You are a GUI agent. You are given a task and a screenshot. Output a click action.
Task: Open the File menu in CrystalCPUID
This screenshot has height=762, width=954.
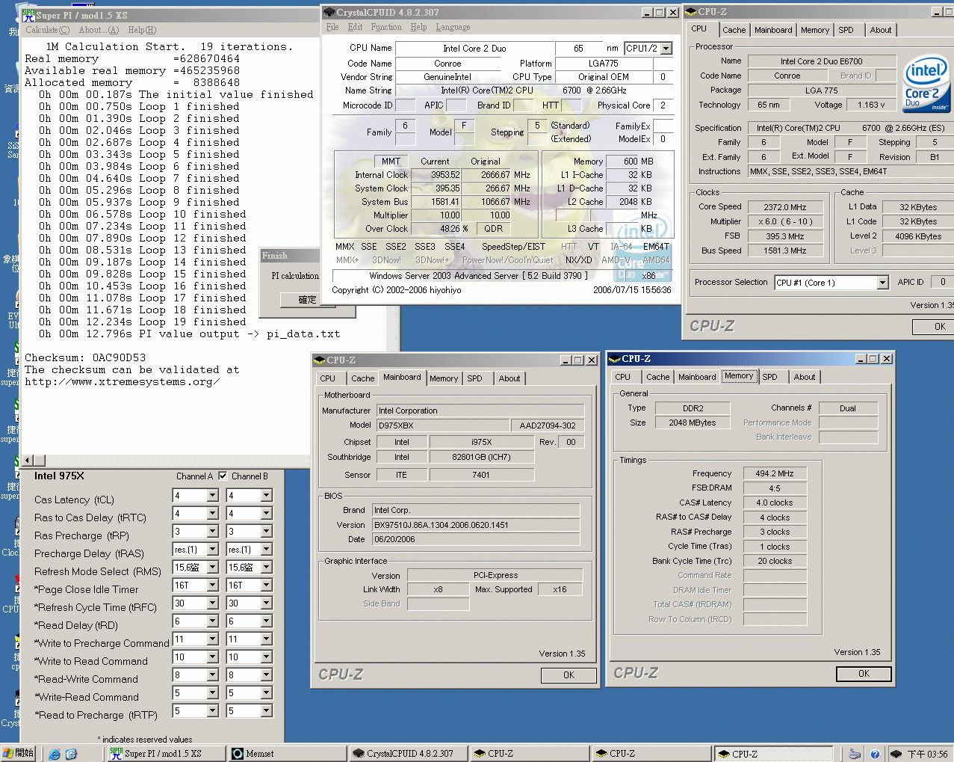(x=332, y=27)
